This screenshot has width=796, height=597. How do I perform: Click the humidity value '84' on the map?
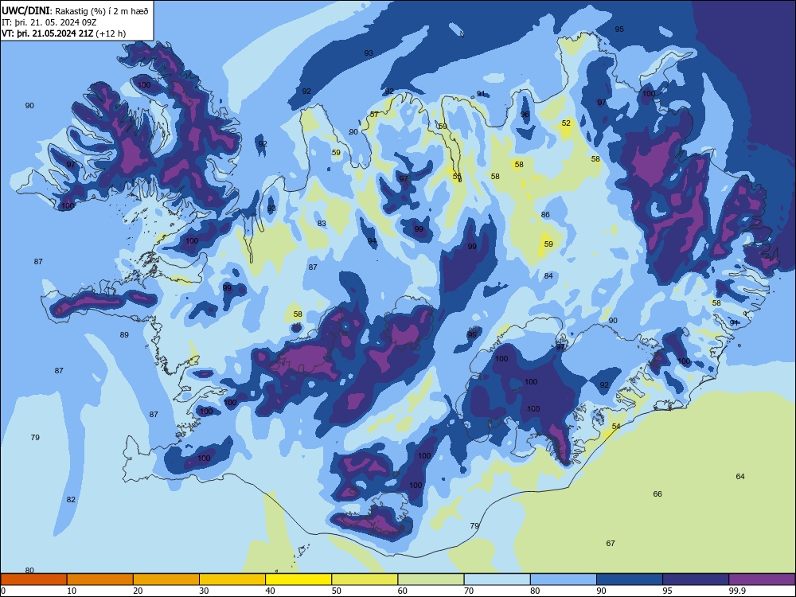coord(548,275)
